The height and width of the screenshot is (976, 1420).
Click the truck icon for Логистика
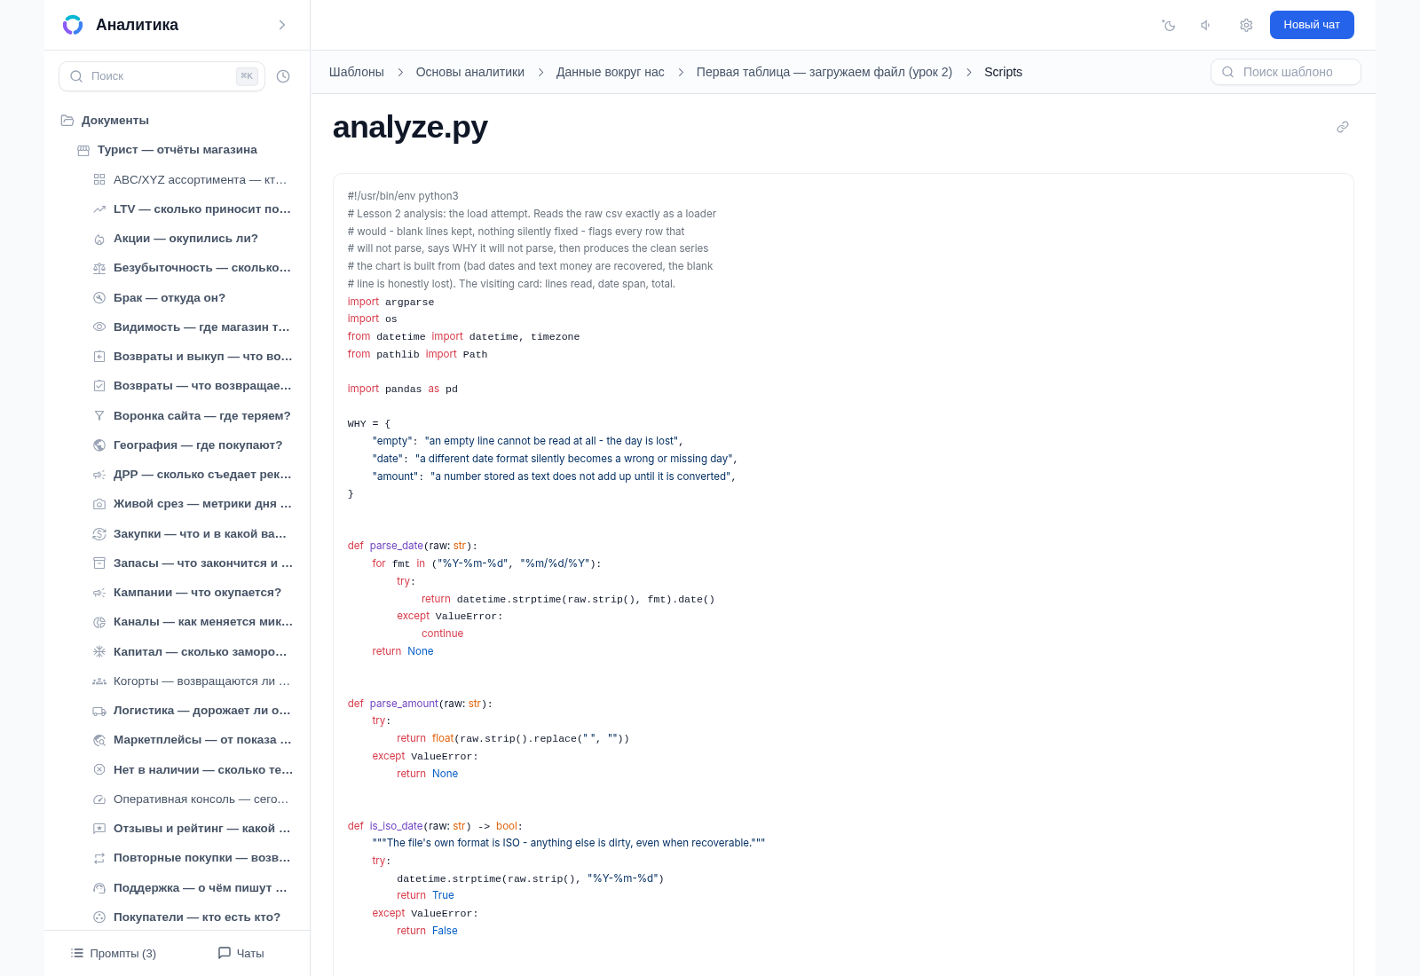(x=99, y=711)
